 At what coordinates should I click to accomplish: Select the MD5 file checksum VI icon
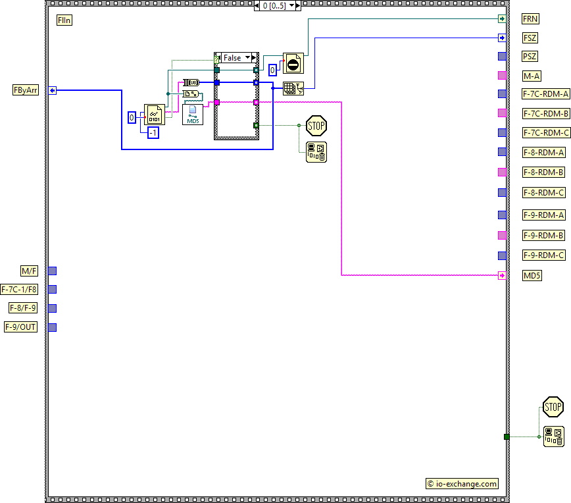tap(193, 115)
